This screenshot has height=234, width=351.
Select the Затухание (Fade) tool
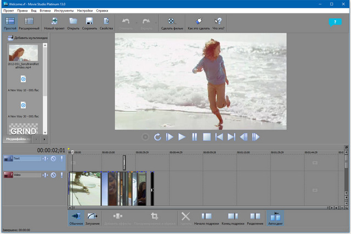coord(93,218)
